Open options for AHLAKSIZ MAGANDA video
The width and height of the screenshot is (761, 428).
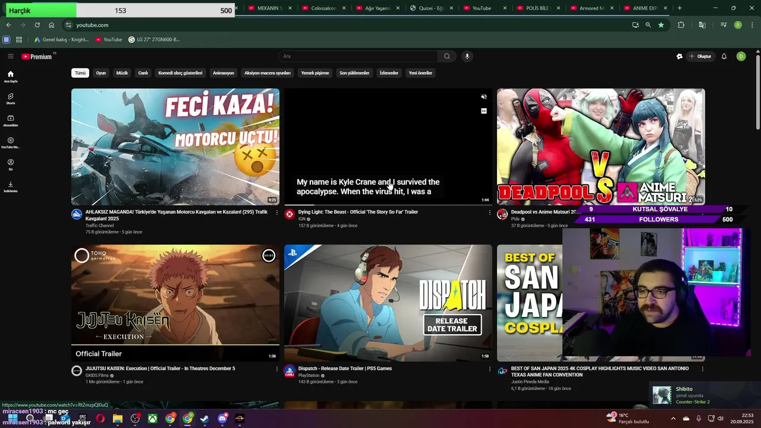(x=277, y=213)
